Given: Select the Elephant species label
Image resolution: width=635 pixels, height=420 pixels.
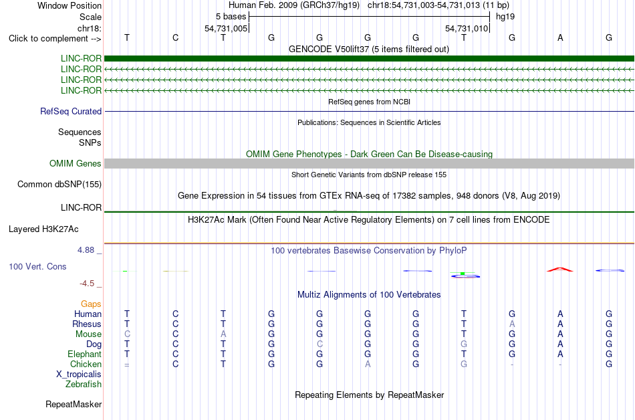Looking at the screenshot, I should tap(84, 354).
